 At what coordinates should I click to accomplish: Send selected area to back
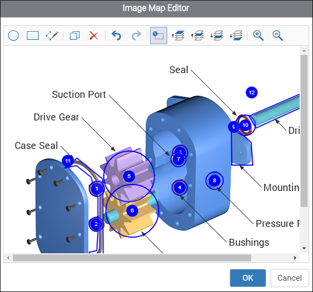(x=236, y=35)
